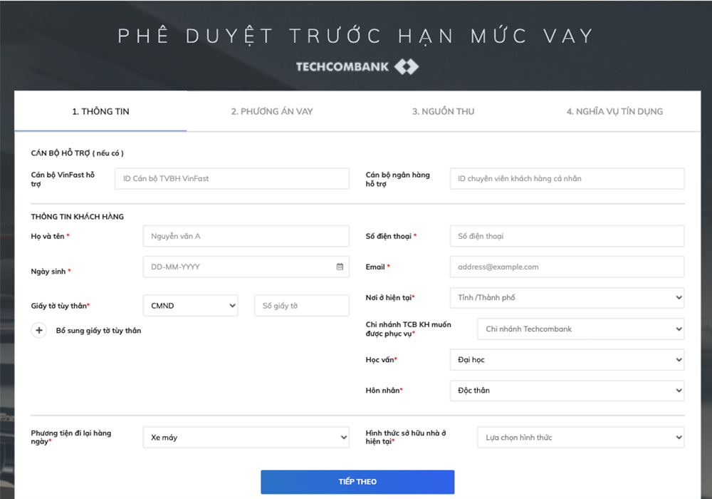The width and height of the screenshot is (712, 499).
Task: Expand the CMND document type dropdown
Action: (191, 306)
